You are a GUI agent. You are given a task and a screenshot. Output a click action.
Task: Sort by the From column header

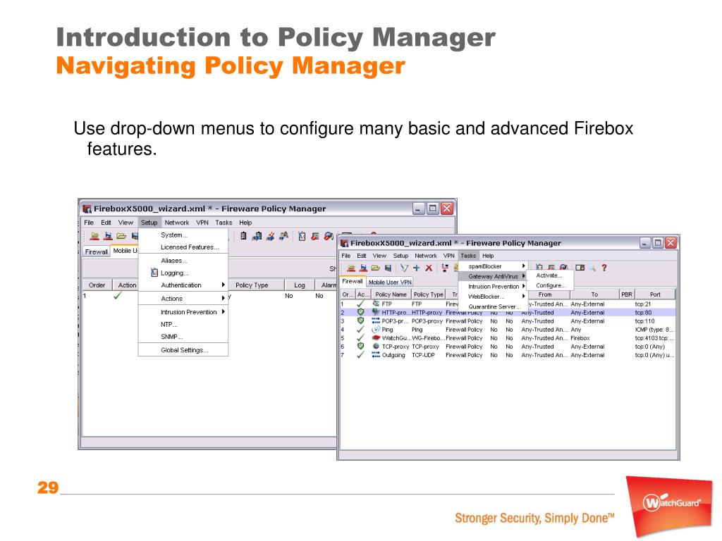pos(545,294)
